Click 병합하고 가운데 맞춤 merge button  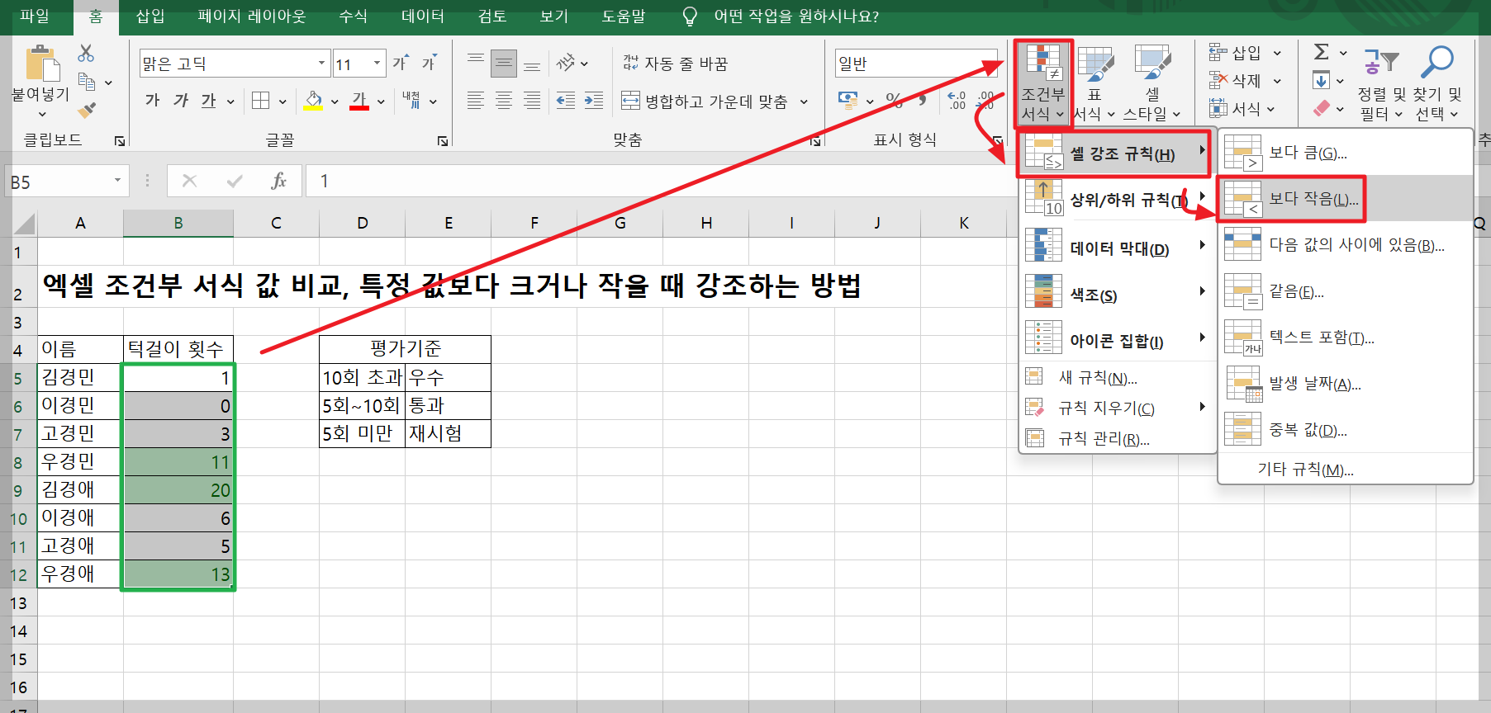pos(704,101)
